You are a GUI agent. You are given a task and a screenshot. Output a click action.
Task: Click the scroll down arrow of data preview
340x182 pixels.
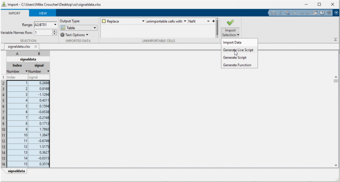pyautogui.click(x=336, y=165)
